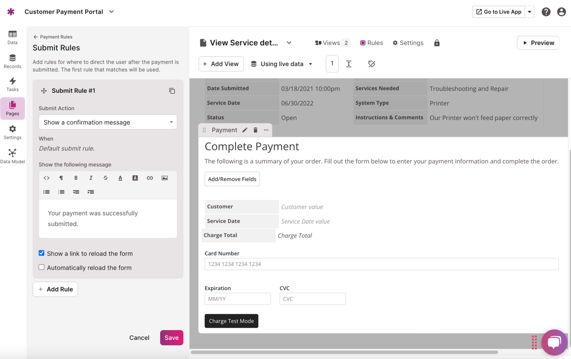Select the code view icon in the editor

[x=46, y=178]
